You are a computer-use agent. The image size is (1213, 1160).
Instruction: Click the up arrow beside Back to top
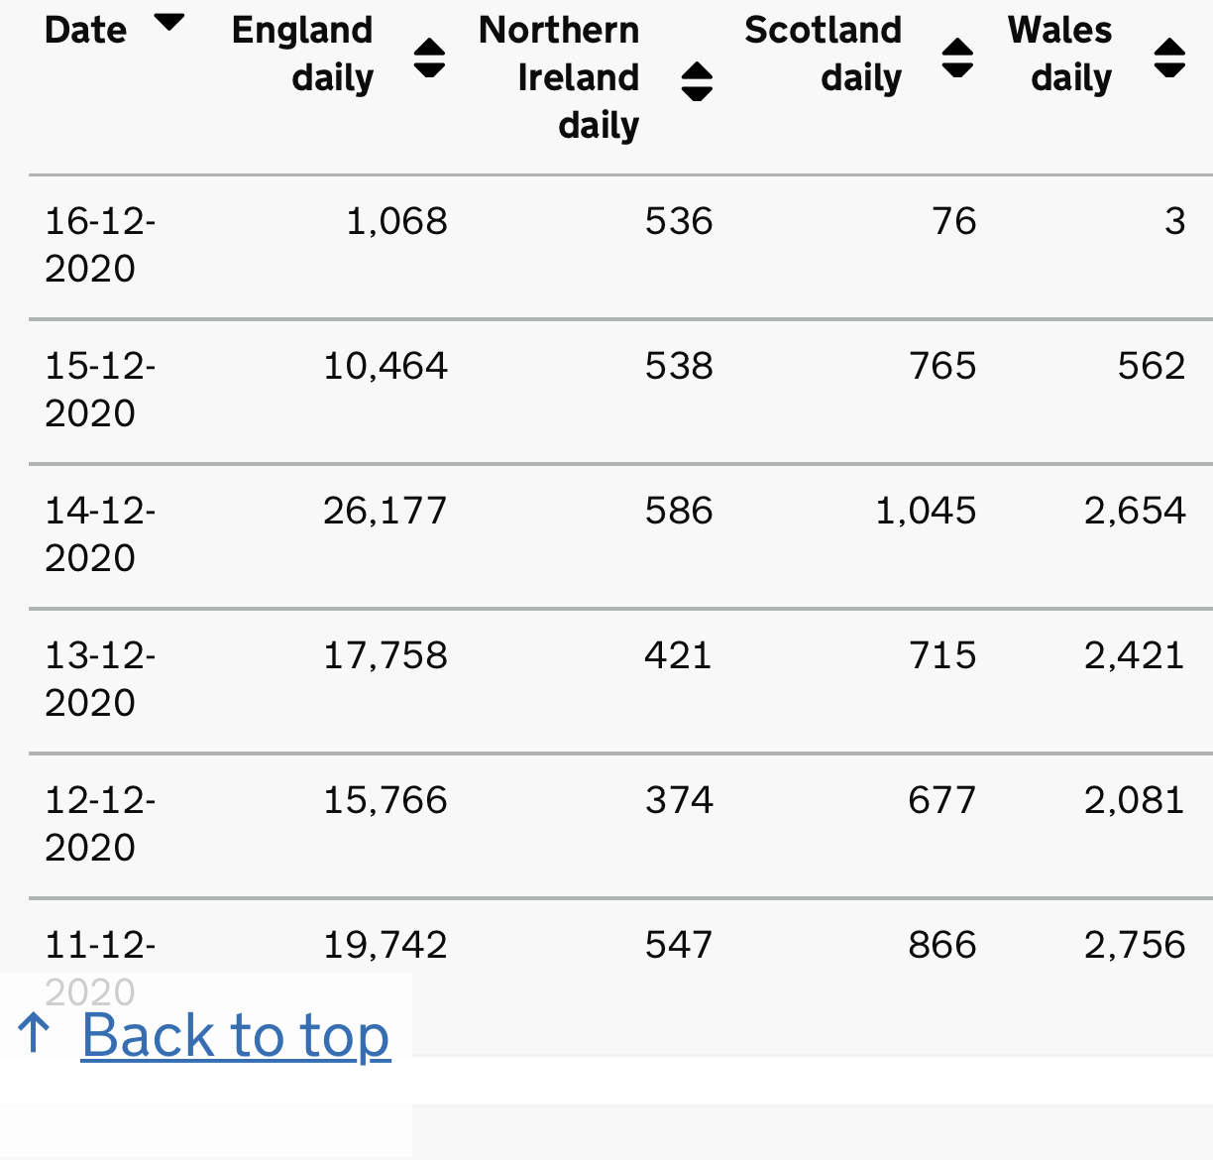[x=35, y=1034]
